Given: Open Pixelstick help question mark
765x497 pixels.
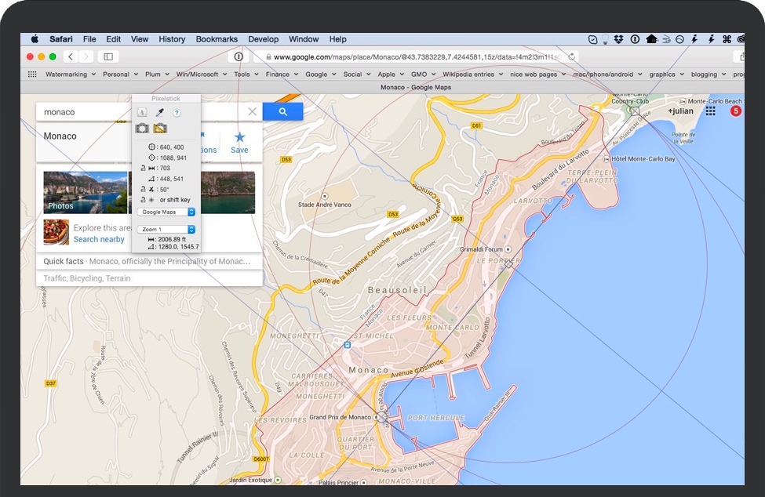Looking at the screenshot, I should pyautogui.click(x=177, y=113).
